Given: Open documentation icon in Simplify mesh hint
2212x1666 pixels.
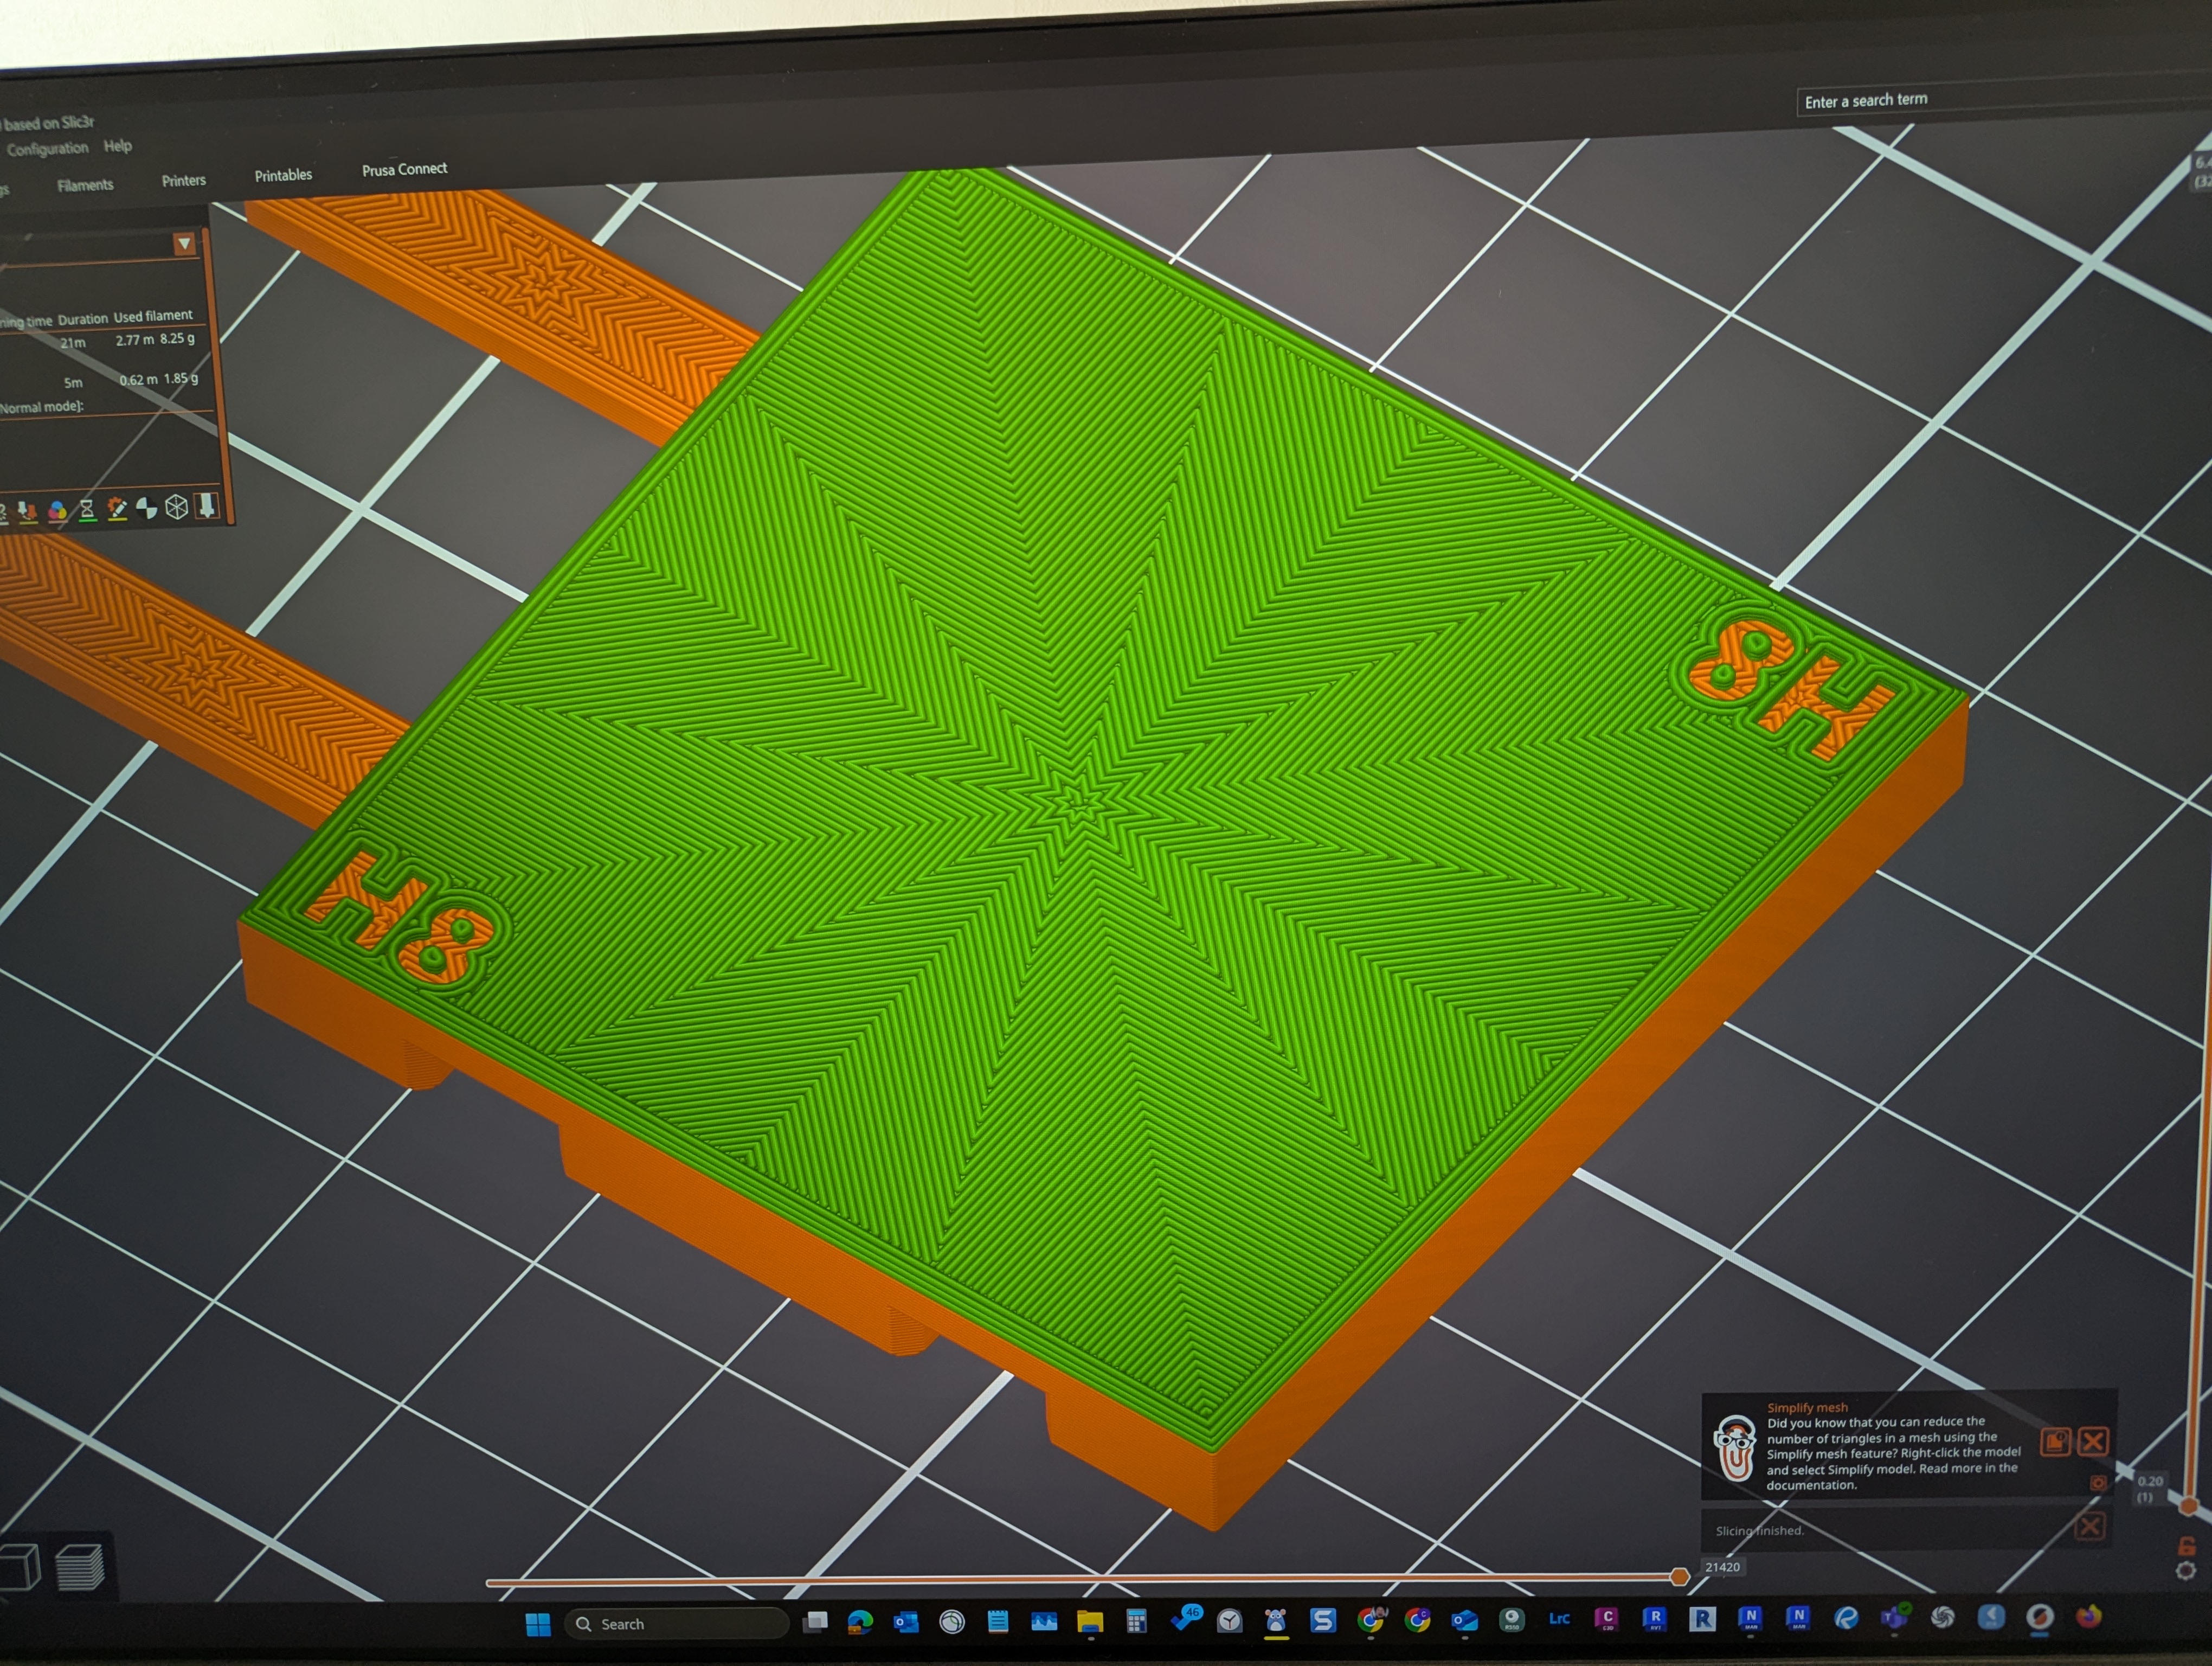Looking at the screenshot, I should (2056, 1441).
